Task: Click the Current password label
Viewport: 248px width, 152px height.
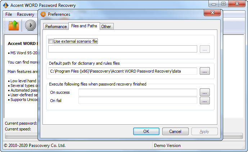Action: pos(21,123)
